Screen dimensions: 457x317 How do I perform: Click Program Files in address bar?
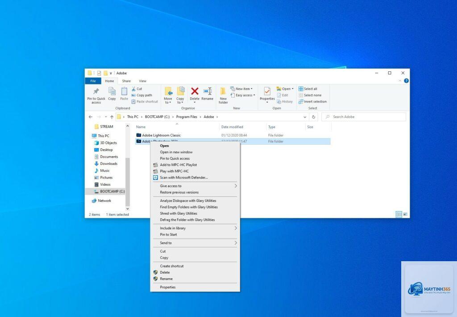pyautogui.click(x=187, y=117)
